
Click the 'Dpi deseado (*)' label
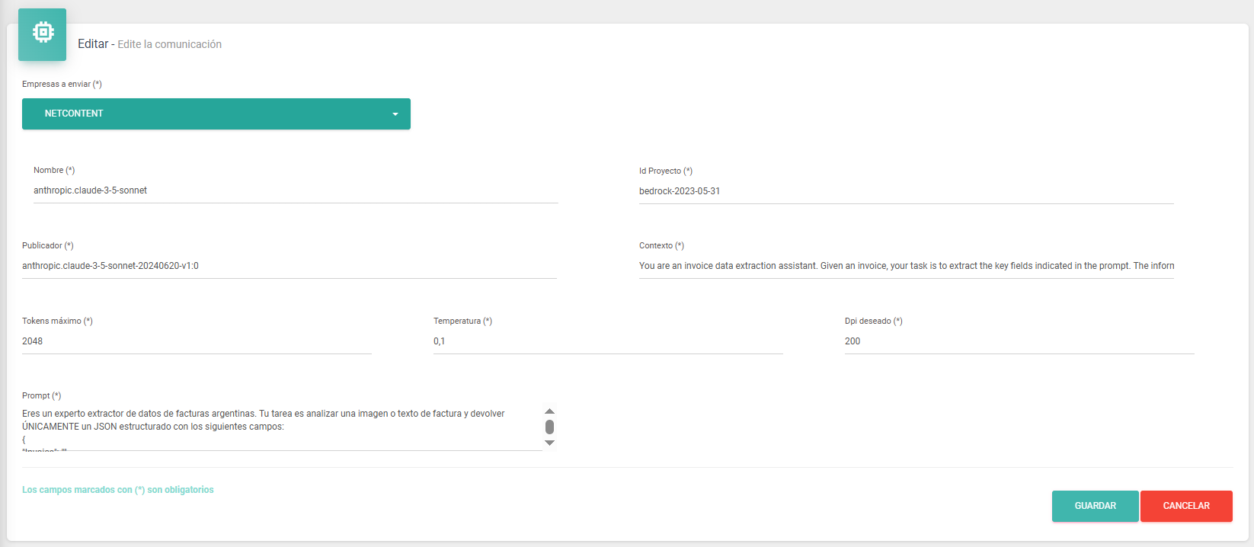874,321
